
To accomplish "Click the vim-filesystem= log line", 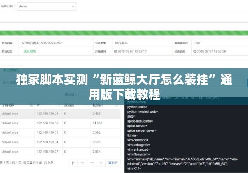I will [x=139, y=154].
